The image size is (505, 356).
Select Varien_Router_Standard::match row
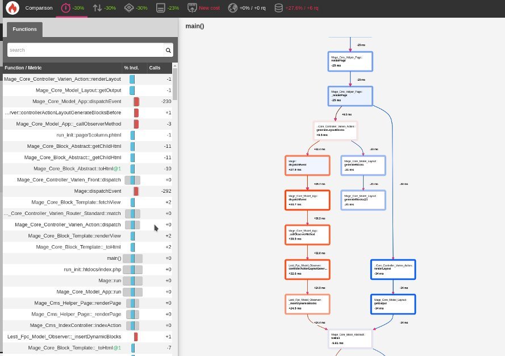pyautogui.click(x=87, y=213)
